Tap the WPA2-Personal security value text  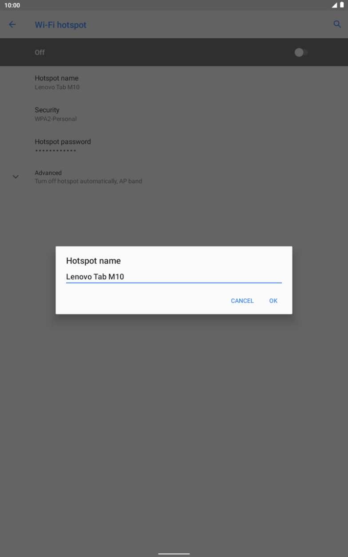click(55, 119)
